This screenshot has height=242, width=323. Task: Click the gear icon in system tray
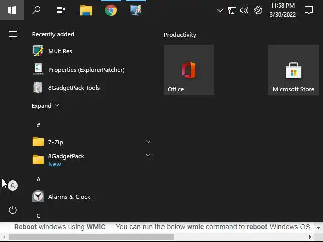pyautogui.click(x=258, y=10)
